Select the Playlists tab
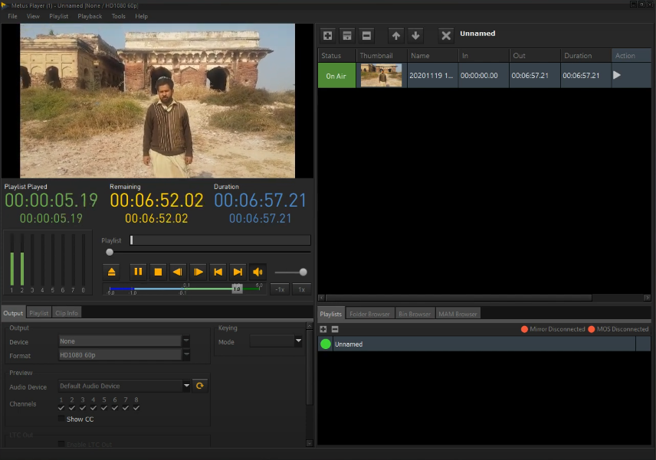Viewport: 656px width, 460px height. [x=331, y=314]
